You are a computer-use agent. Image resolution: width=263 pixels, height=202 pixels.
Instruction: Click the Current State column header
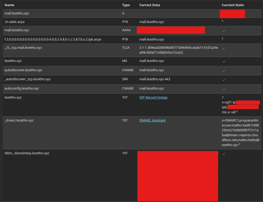point(233,5)
